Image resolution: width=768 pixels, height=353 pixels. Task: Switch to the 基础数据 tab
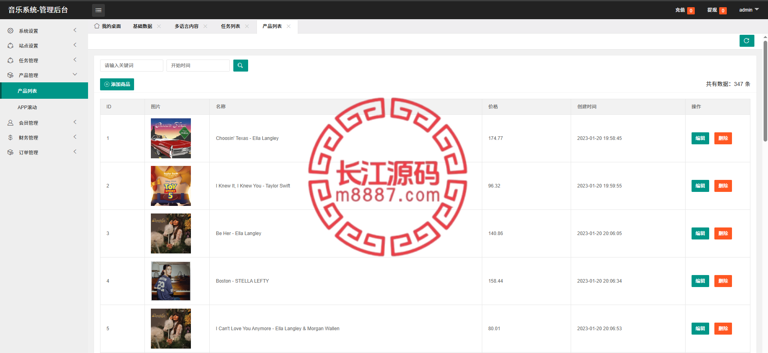[142, 26]
